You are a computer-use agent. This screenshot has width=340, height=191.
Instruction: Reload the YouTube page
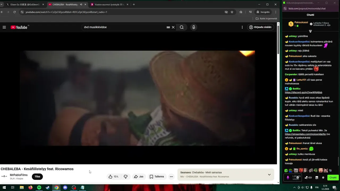(x=14, y=12)
